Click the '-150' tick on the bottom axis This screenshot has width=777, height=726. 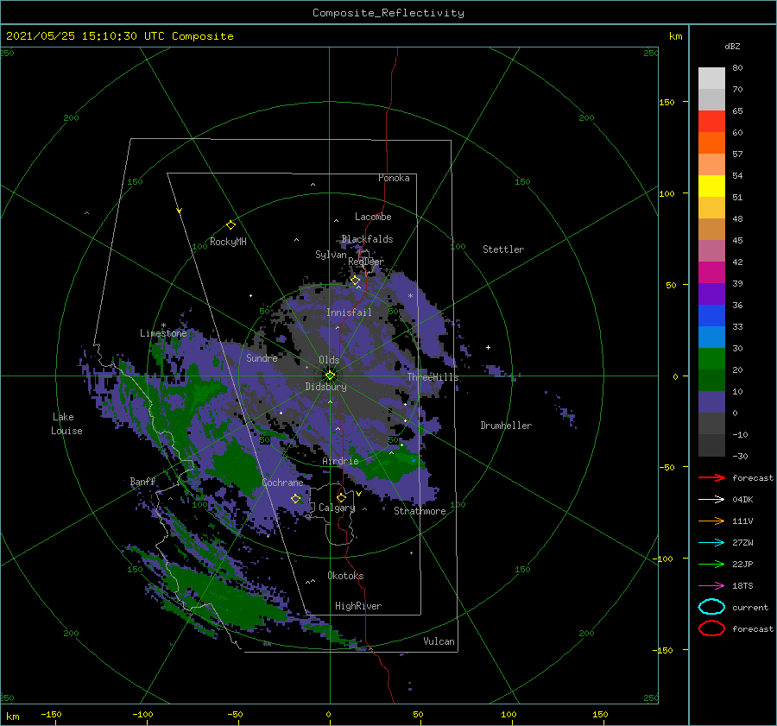click(x=51, y=714)
